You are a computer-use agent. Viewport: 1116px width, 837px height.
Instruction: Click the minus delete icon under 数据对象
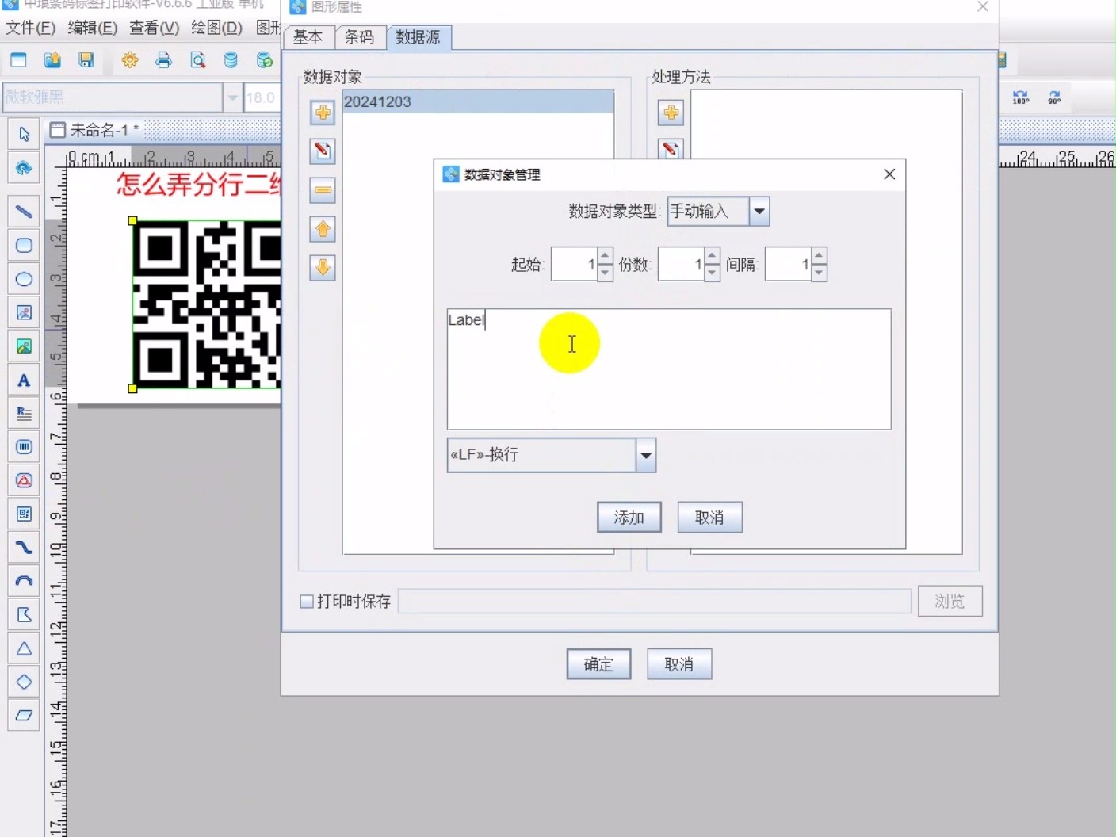pos(323,190)
